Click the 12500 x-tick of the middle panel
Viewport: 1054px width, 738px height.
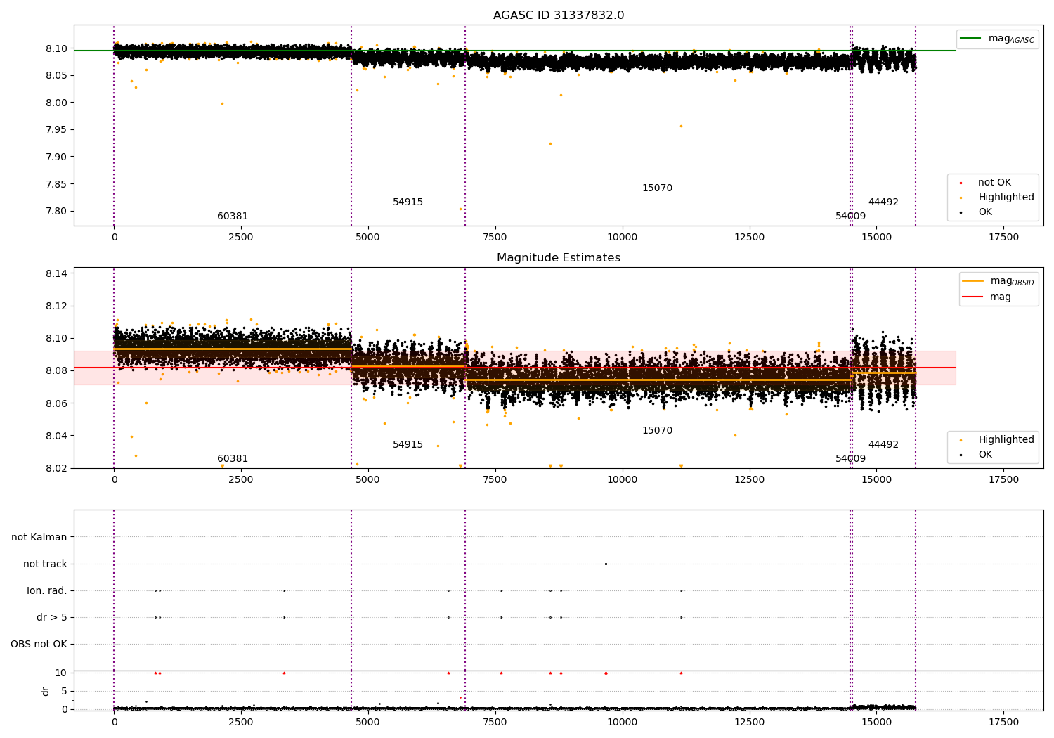(x=750, y=479)
